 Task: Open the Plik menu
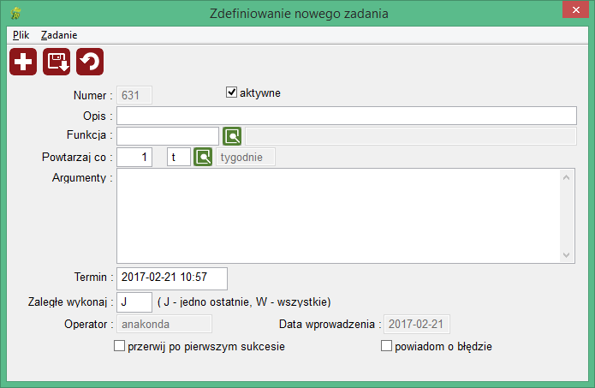21,35
